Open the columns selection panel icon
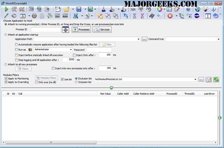The image size is (224, 148). click(x=169, y=9)
